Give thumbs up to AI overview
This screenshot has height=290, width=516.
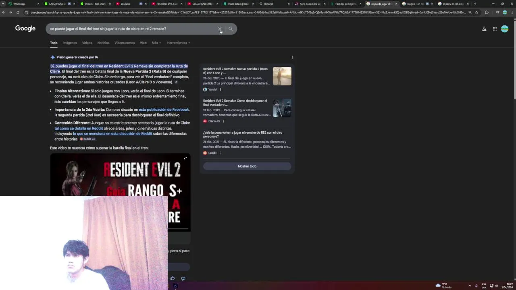pos(173,278)
